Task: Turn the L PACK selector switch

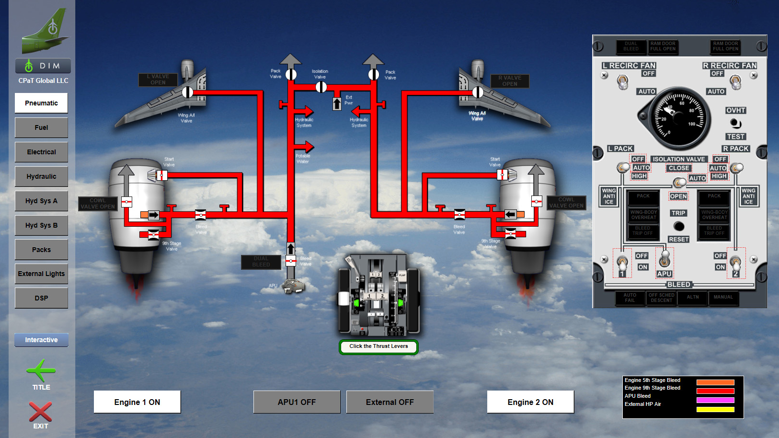Action: pos(622,167)
